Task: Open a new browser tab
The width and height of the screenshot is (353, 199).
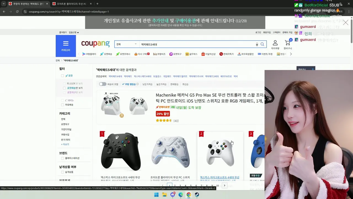Action: click(97, 4)
